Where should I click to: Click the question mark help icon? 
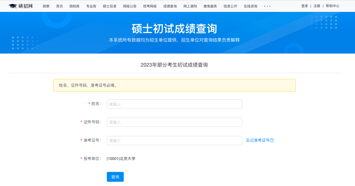pyautogui.click(x=272, y=140)
